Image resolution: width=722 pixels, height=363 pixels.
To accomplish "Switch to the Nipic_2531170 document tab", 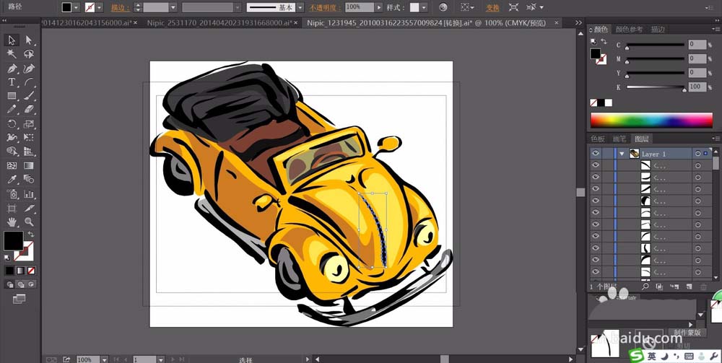I will click(x=217, y=23).
